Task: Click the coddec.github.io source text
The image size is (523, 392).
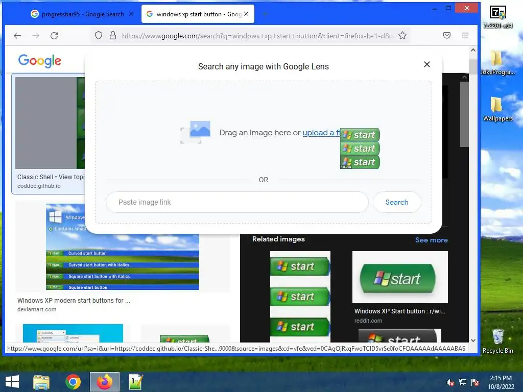Action: [x=39, y=186]
